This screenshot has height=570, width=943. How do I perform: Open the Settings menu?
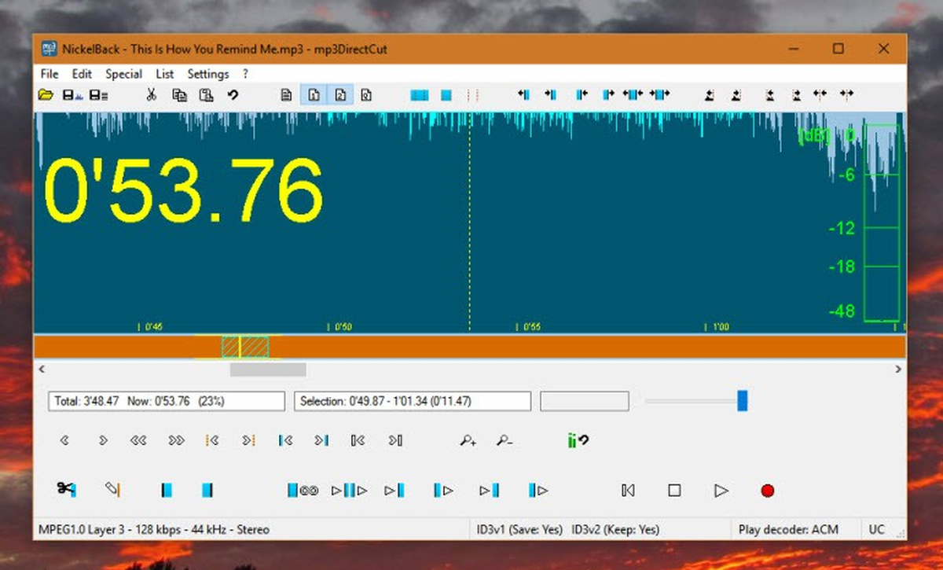(208, 74)
